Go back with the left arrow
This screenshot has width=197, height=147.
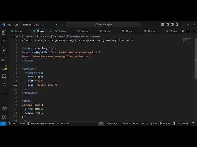click(57, 24)
